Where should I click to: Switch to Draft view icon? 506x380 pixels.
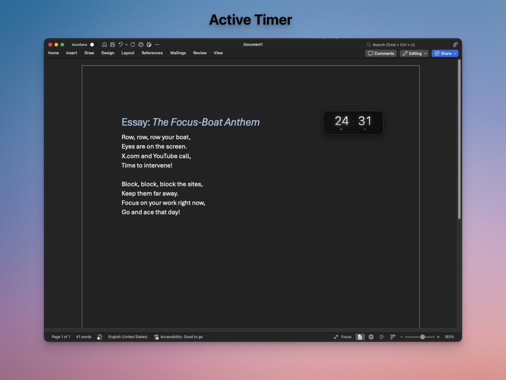click(393, 337)
